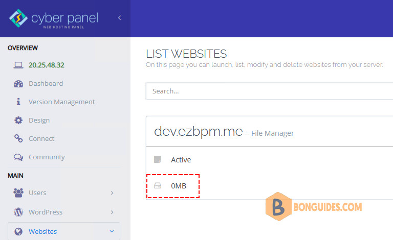Click the Websites globe icon
The image size is (393, 240).
[18, 231]
